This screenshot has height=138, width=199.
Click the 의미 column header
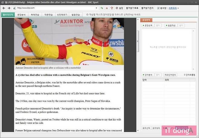(x=177, y=80)
